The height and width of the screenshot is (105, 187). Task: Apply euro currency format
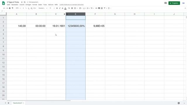coord(23,8)
